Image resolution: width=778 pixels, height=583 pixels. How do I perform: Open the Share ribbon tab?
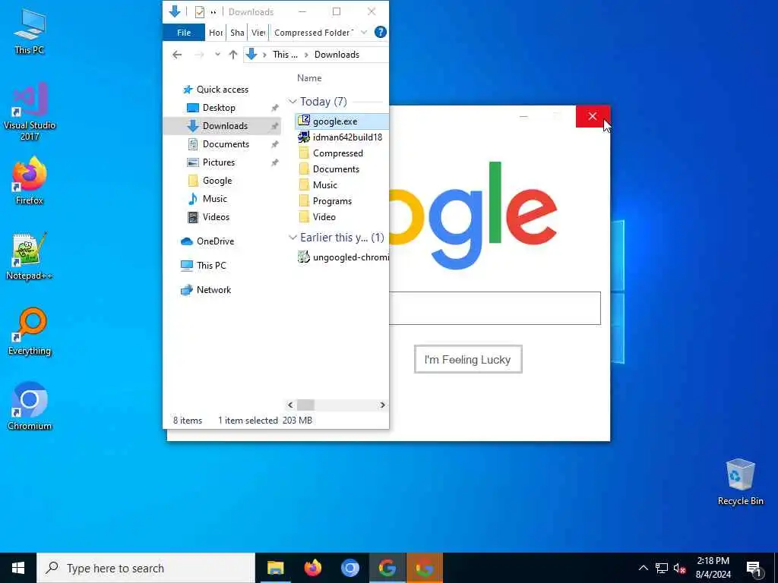click(237, 32)
